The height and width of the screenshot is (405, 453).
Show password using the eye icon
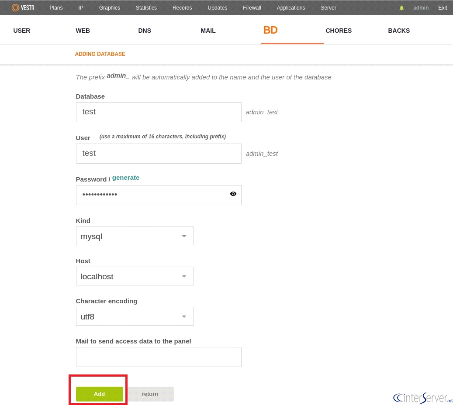[233, 194]
